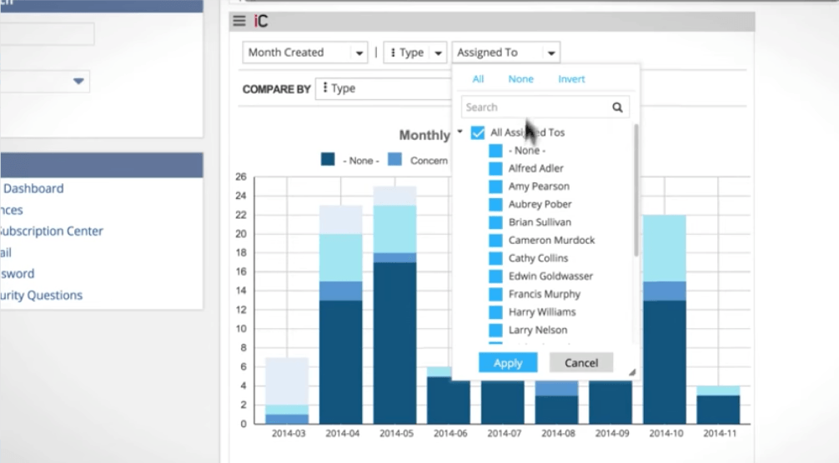Click the Invert selection link
The image size is (839, 463).
[571, 79]
